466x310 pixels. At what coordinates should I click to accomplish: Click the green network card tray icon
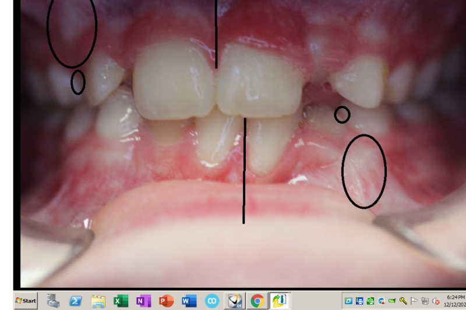(392, 301)
